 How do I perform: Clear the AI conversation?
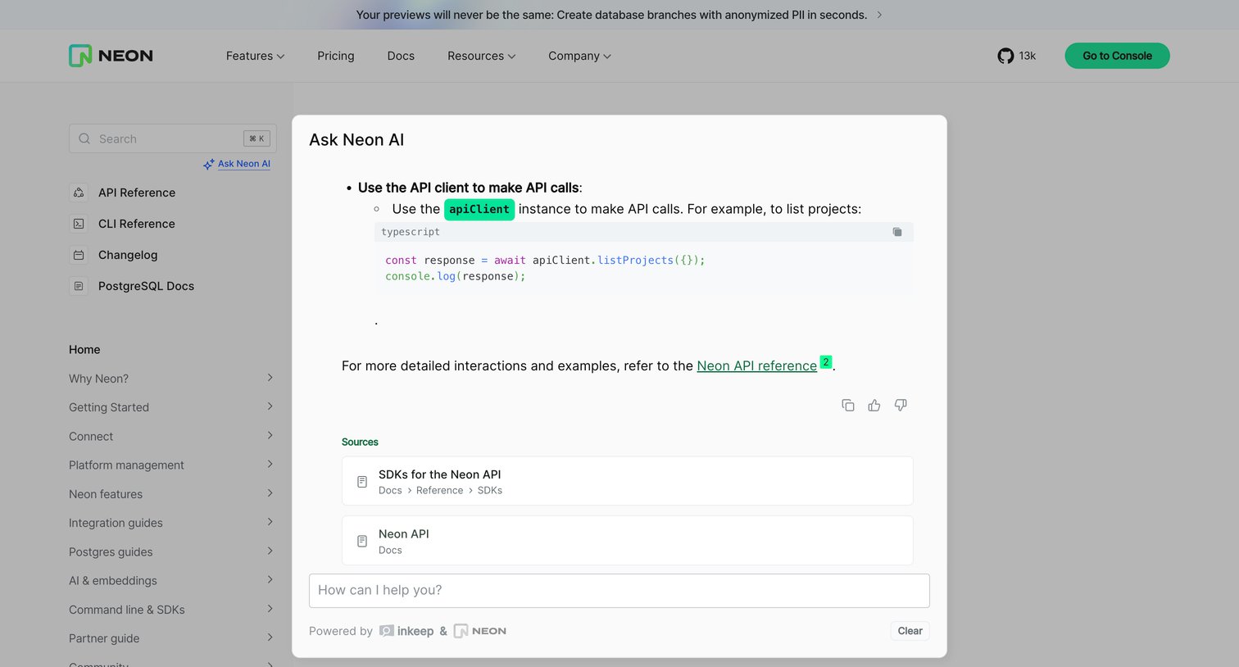tap(910, 631)
